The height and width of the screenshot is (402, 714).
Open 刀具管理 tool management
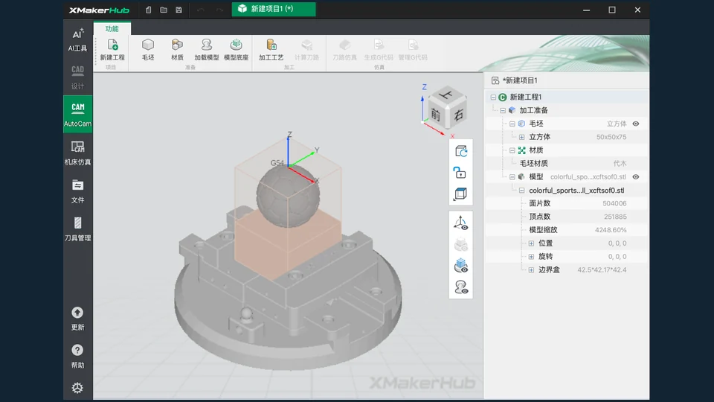click(x=77, y=229)
